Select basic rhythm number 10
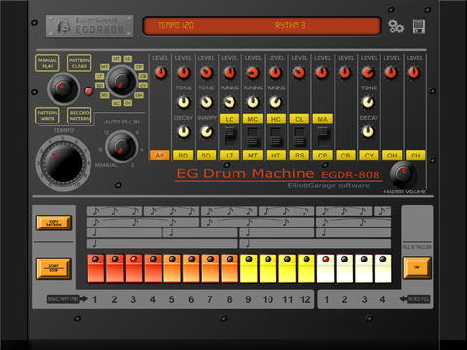The height and width of the screenshot is (350, 467). pyautogui.click(x=268, y=299)
